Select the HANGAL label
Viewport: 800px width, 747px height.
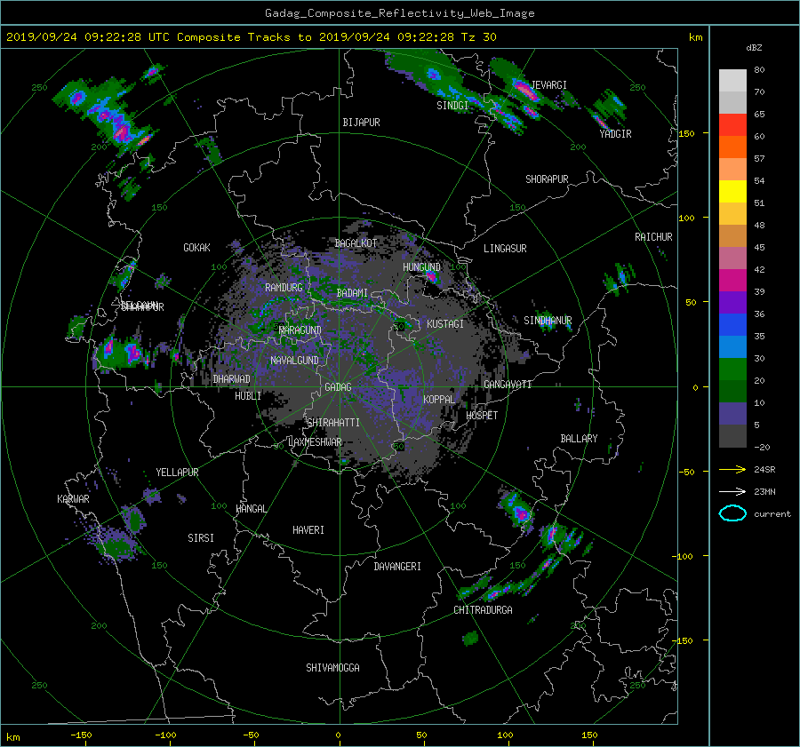(251, 509)
